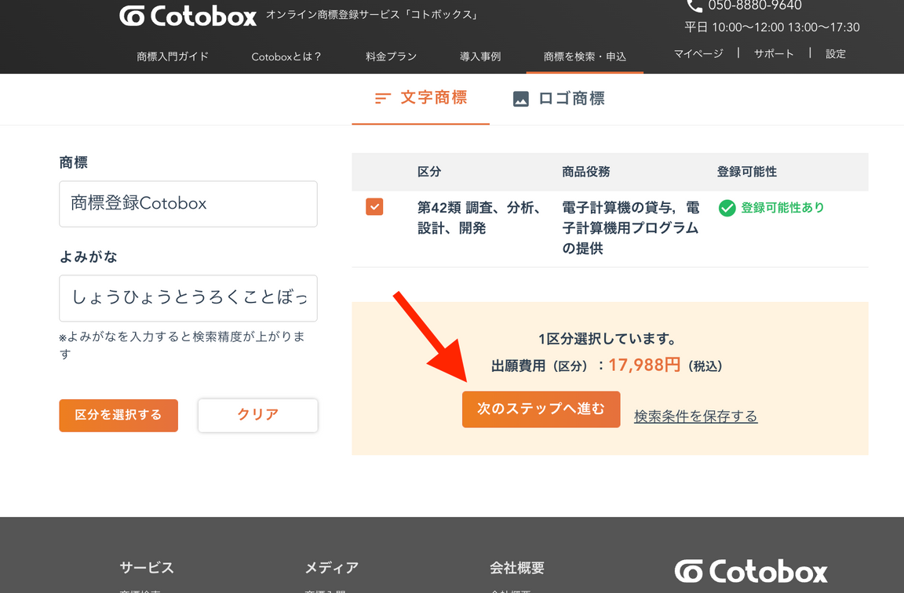Switch to the 文字商標 tab
The height and width of the screenshot is (593, 904).
(x=421, y=99)
